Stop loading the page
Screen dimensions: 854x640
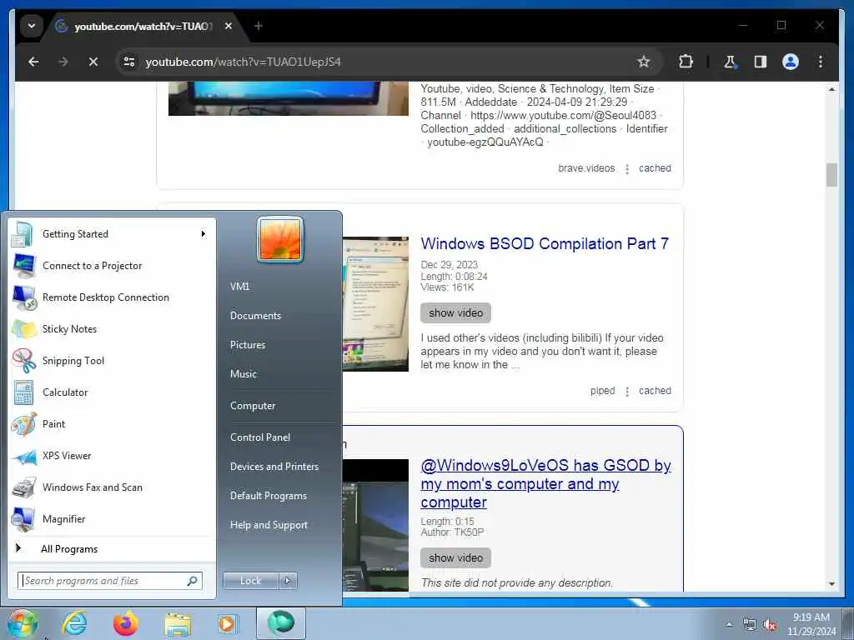coord(93,62)
